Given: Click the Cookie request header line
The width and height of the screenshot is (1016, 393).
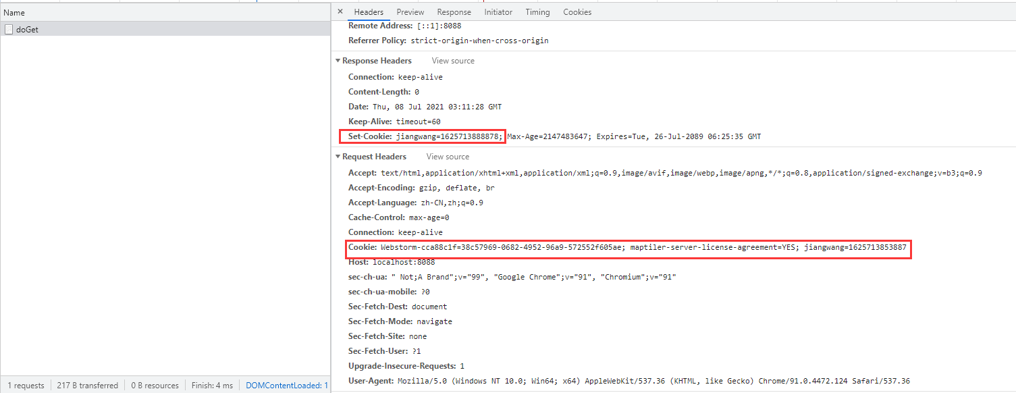Looking at the screenshot, I should [629, 247].
